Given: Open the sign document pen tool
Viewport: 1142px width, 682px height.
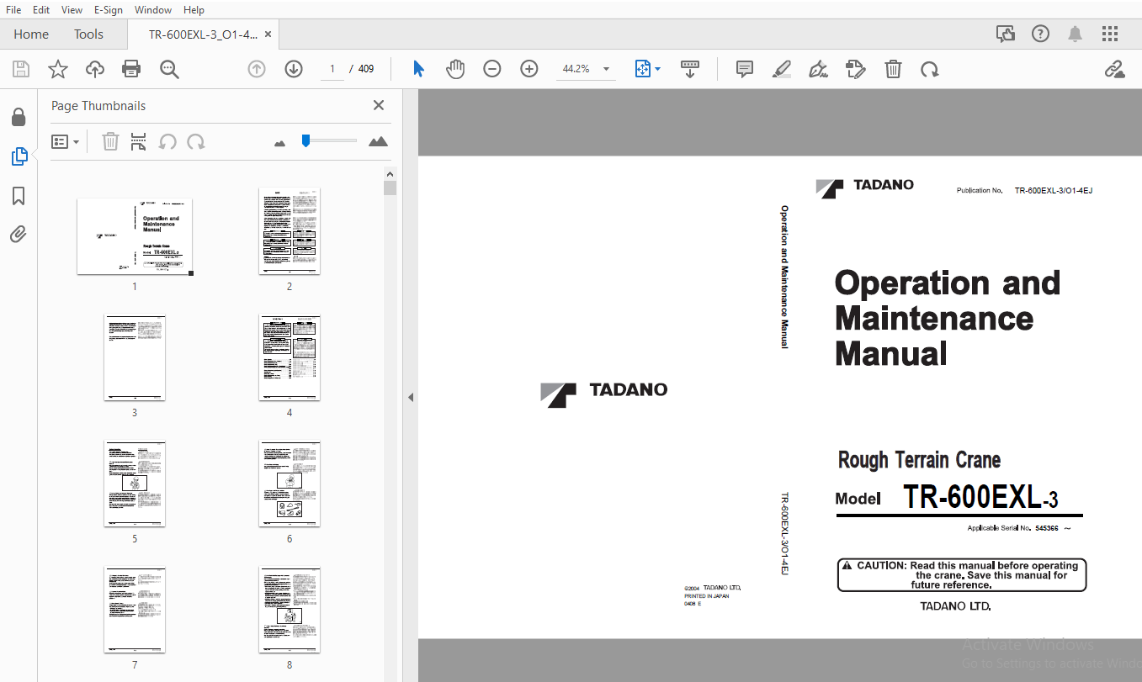Looking at the screenshot, I should (x=818, y=69).
